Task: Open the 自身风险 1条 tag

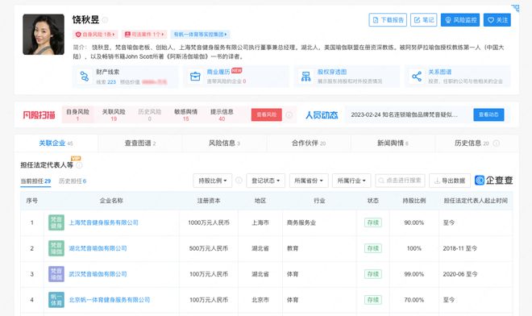Action: click(95, 35)
